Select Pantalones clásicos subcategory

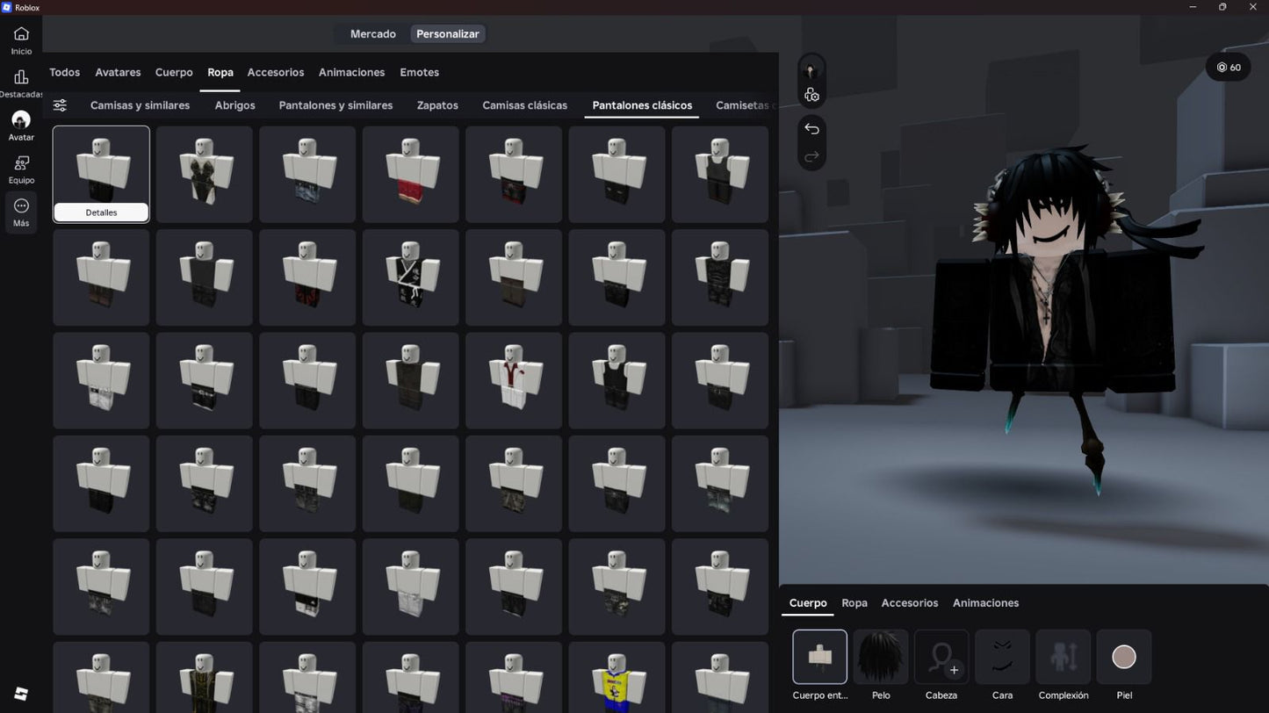coord(642,105)
